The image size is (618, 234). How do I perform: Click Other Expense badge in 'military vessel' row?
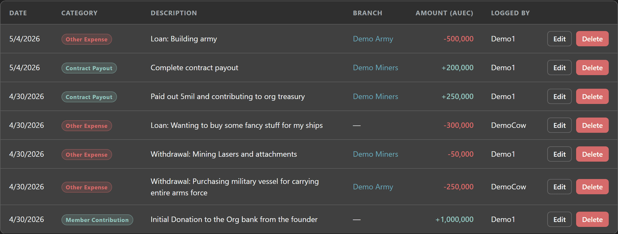(87, 187)
